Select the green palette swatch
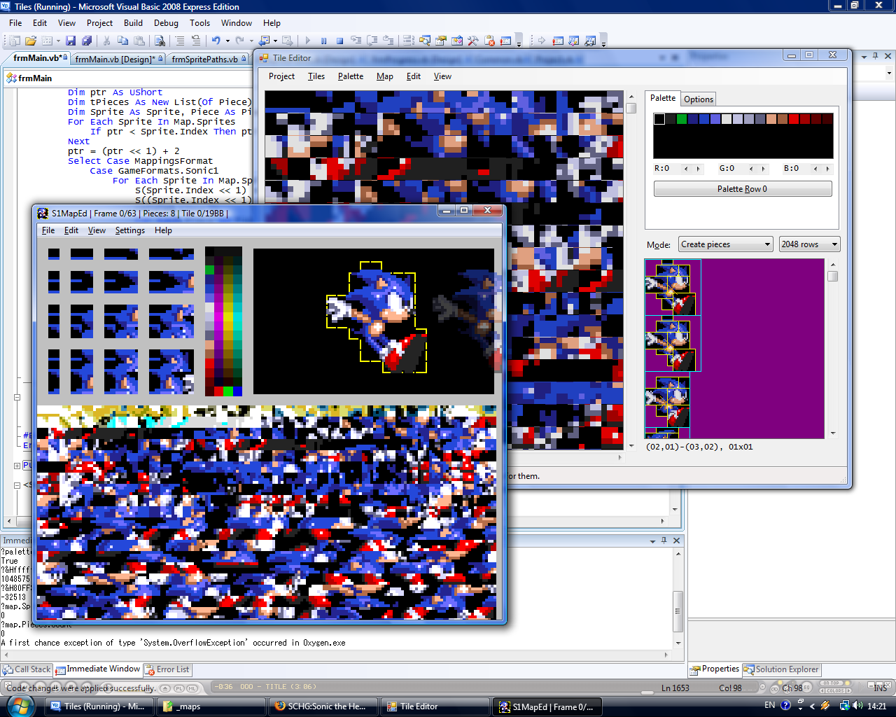896x717 pixels. point(682,119)
